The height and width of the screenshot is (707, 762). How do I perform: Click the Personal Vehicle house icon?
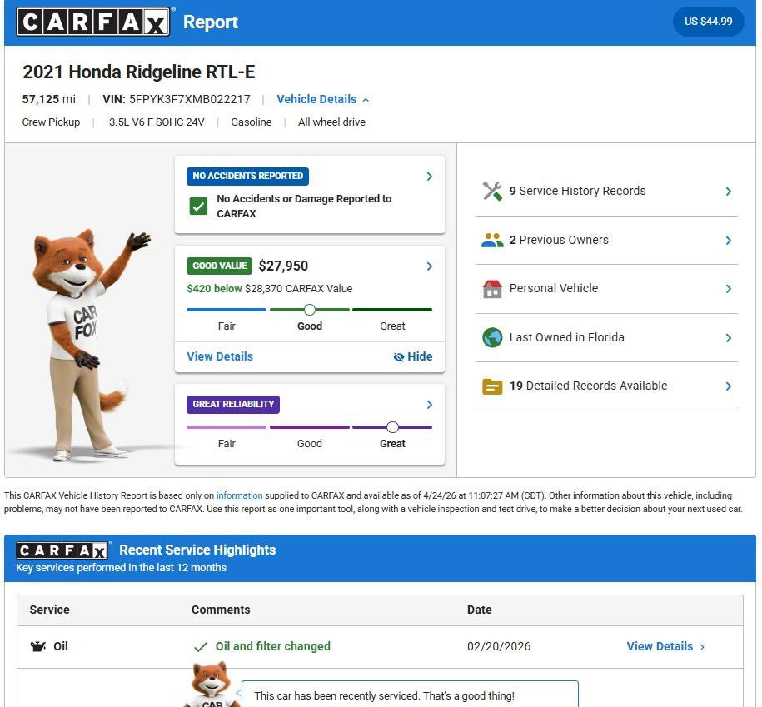pos(492,288)
